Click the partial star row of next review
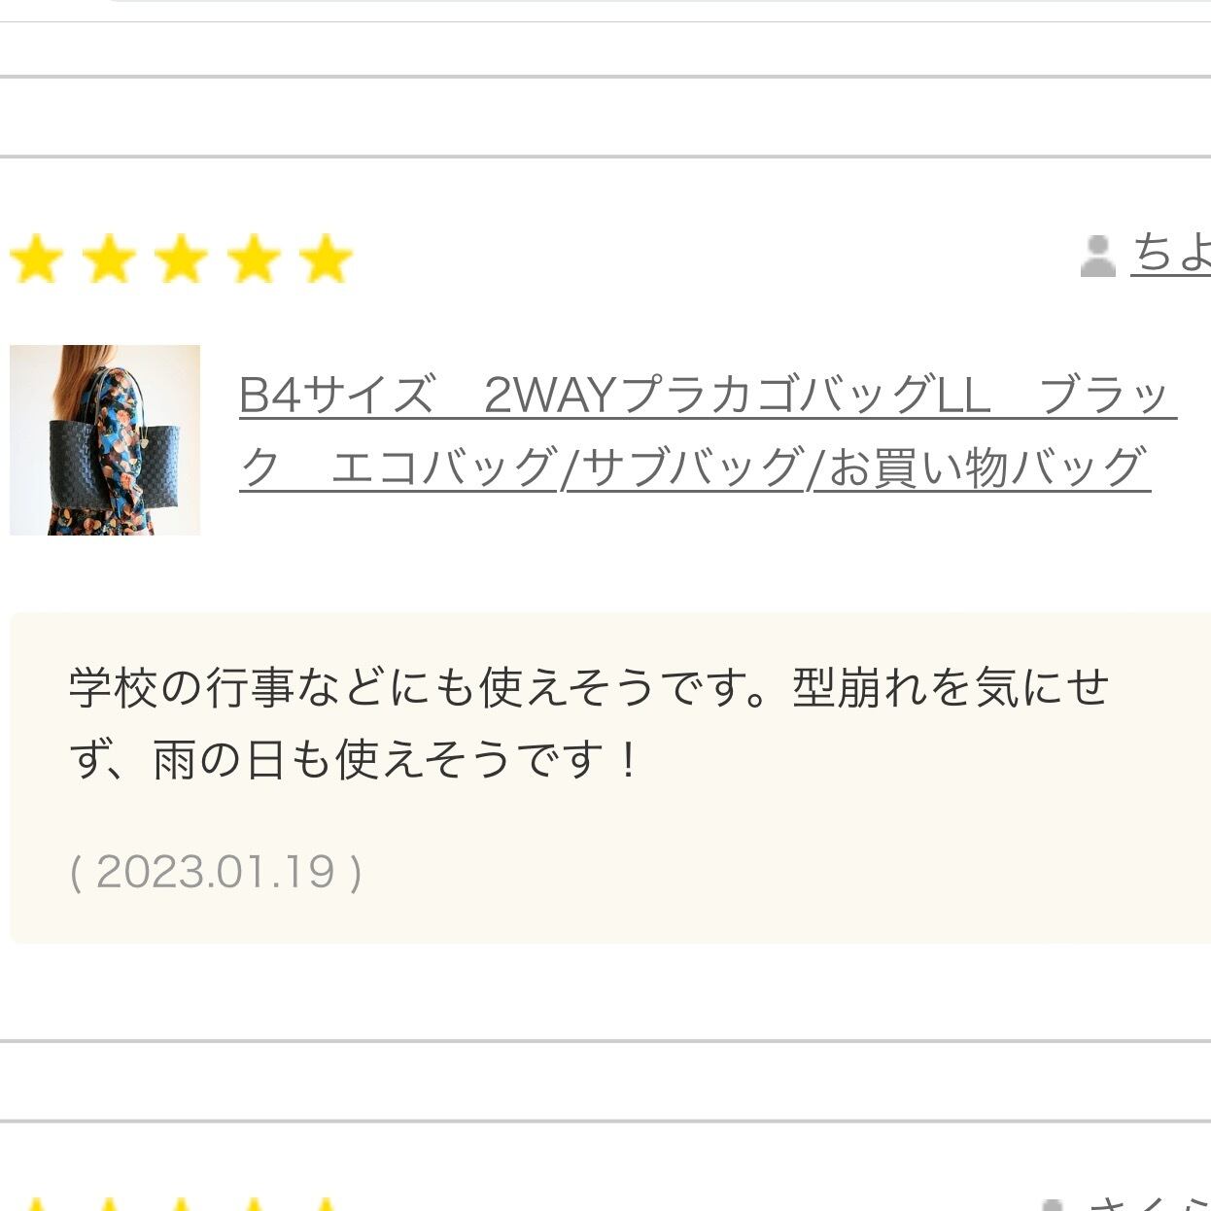This screenshot has height=1211, width=1211. click(x=182, y=1203)
